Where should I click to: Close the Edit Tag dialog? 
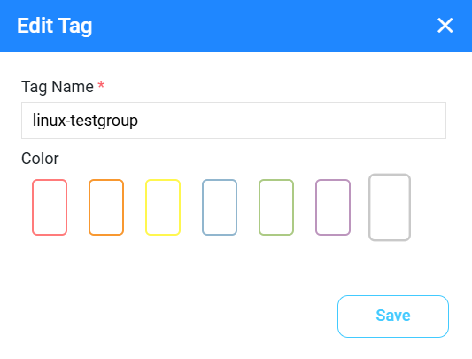[445, 26]
